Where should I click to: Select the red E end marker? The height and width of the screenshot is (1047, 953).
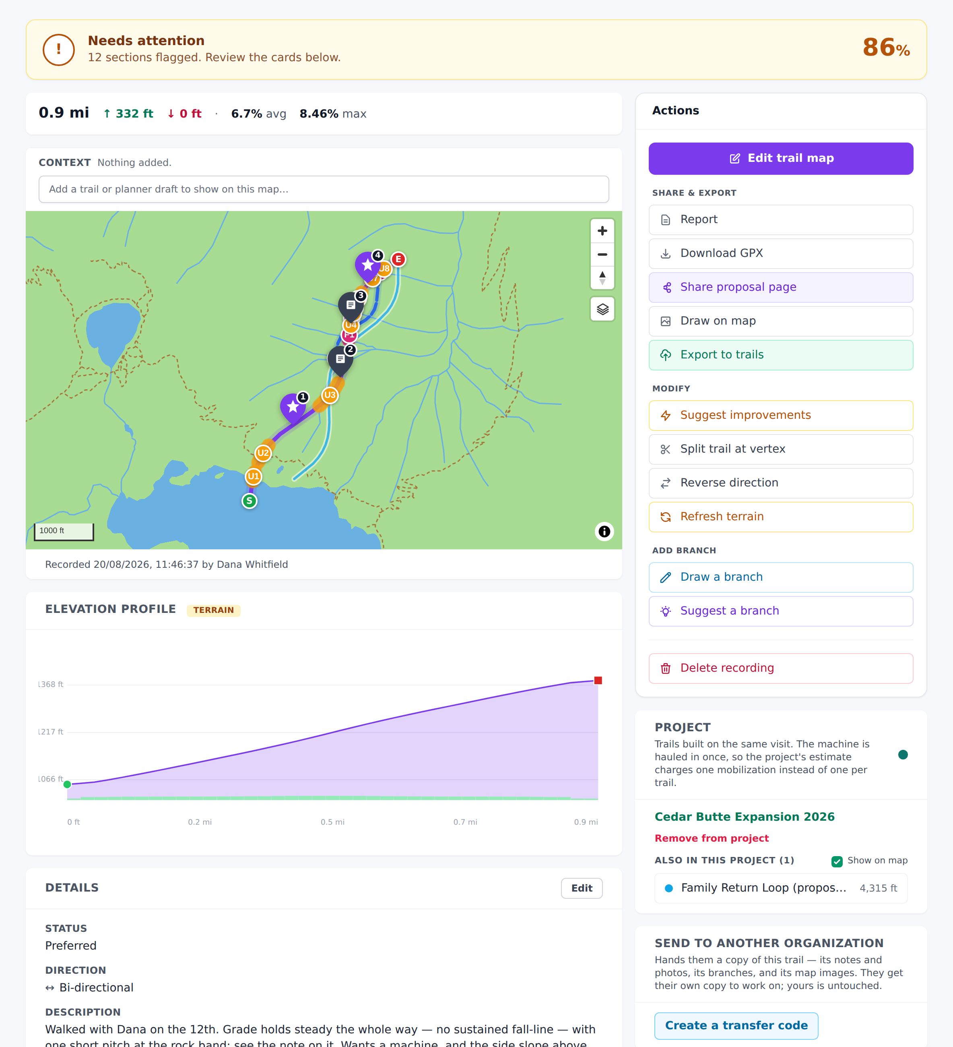tap(398, 259)
